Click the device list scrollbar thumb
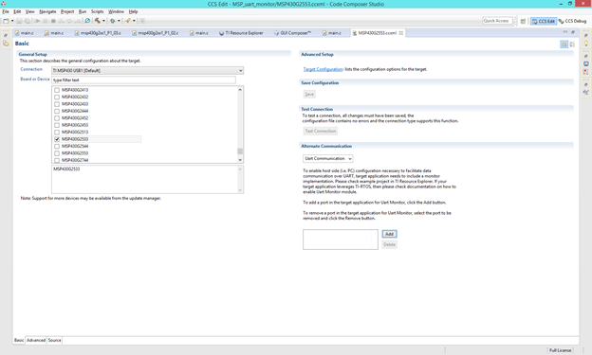Image resolution: width=592 pixels, height=355 pixels. (x=240, y=151)
